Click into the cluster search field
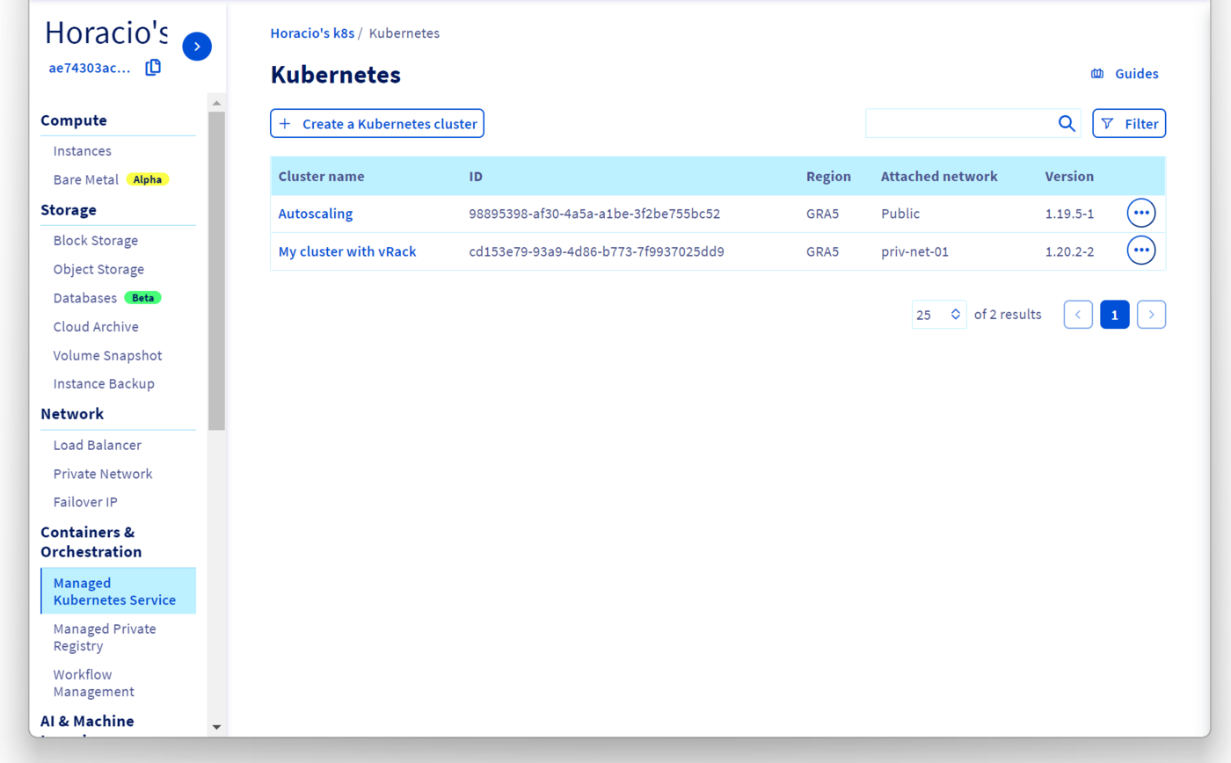Screen dimensions: 1231x763 coord(960,124)
